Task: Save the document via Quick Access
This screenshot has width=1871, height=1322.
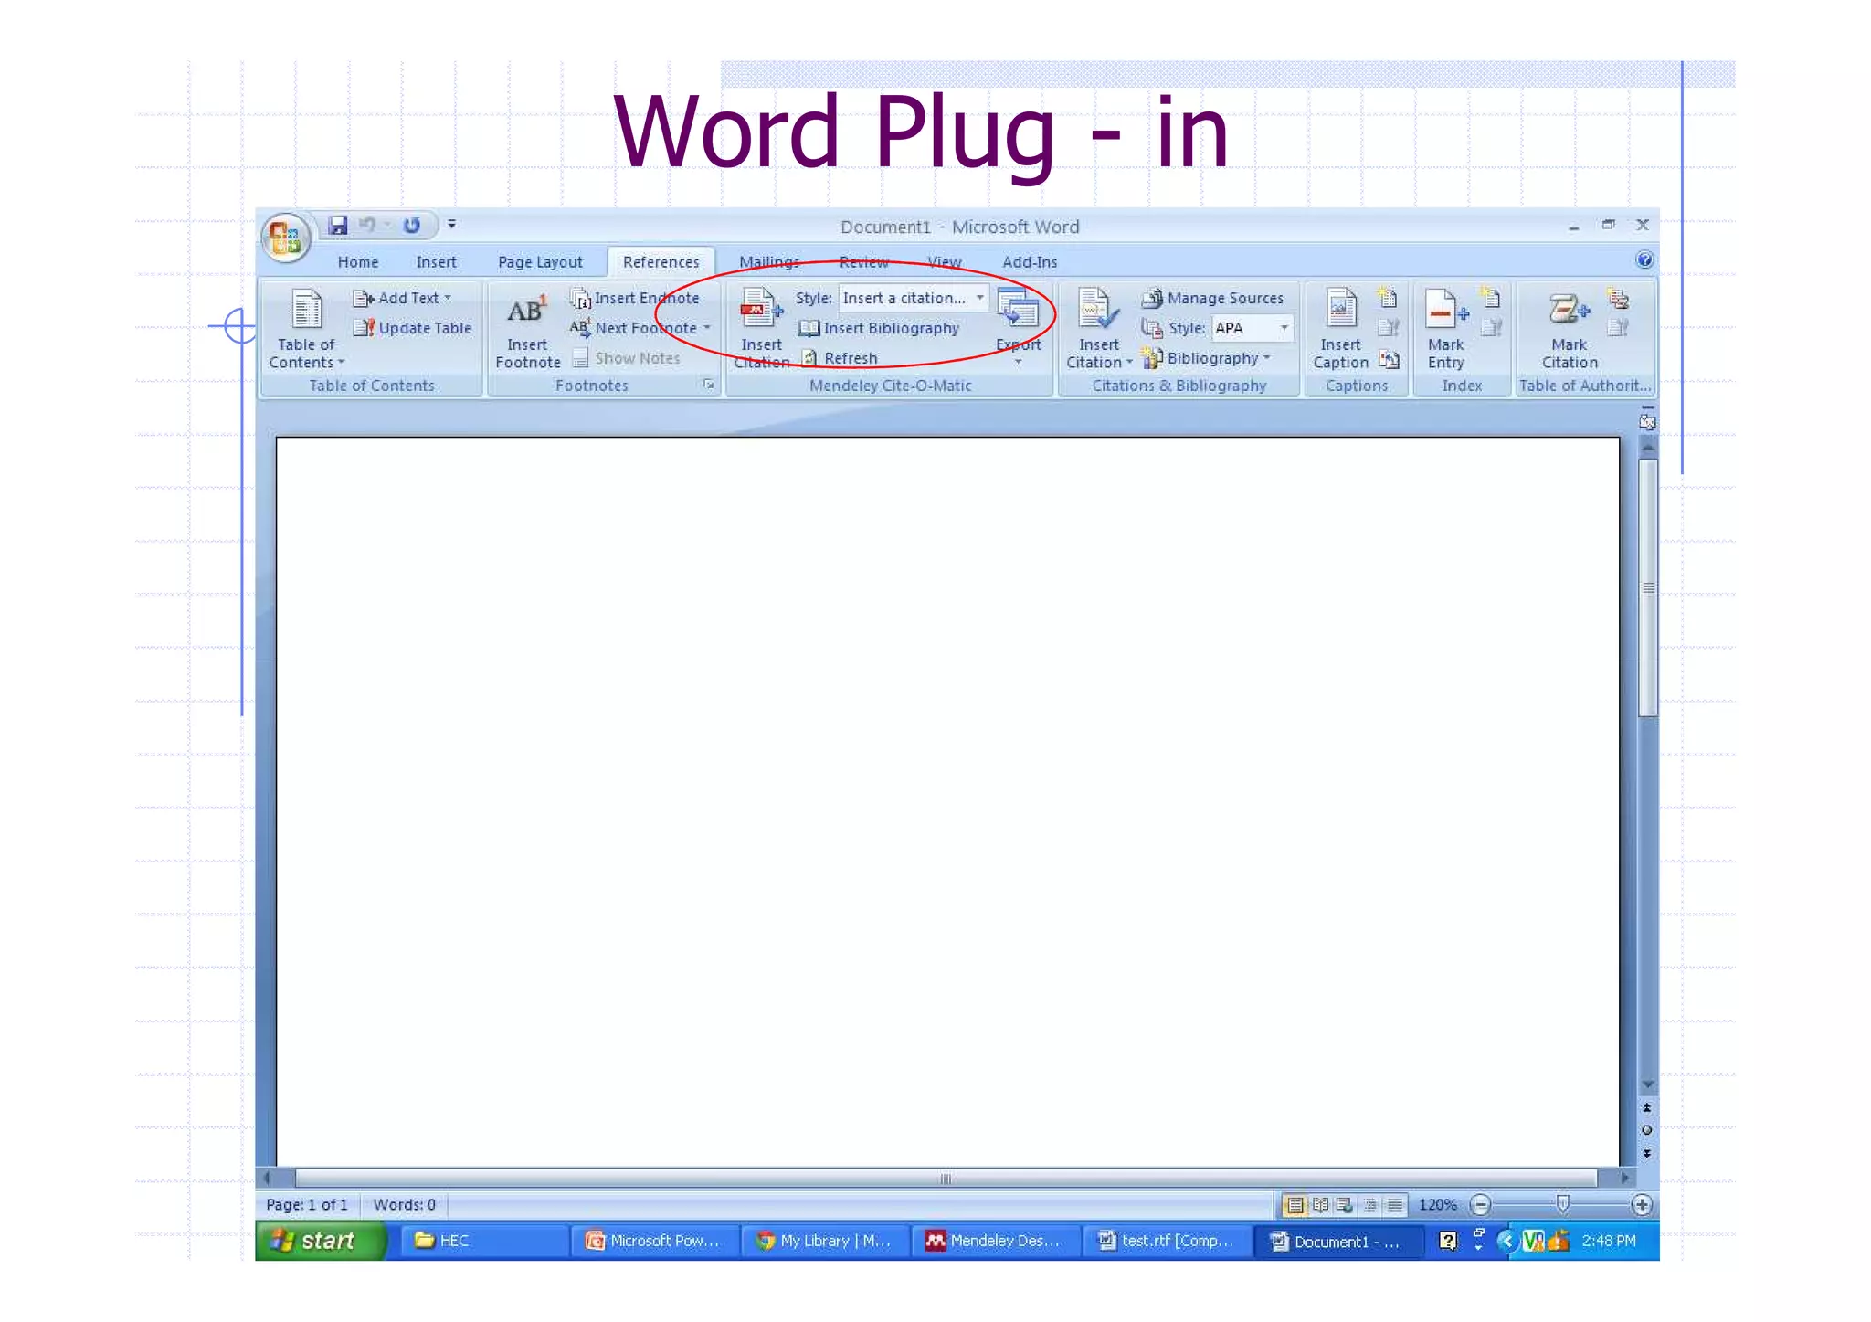Action: coord(338,225)
